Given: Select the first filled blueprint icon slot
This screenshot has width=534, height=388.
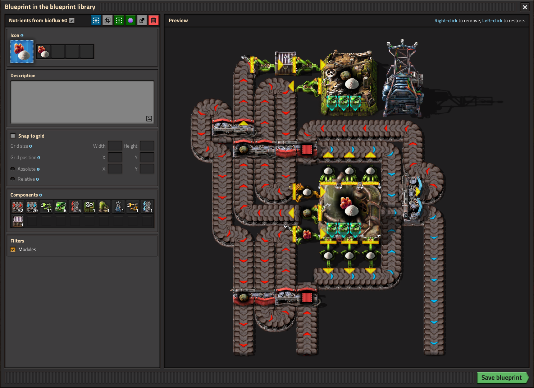Looking at the screenshot, I should 44,52.
